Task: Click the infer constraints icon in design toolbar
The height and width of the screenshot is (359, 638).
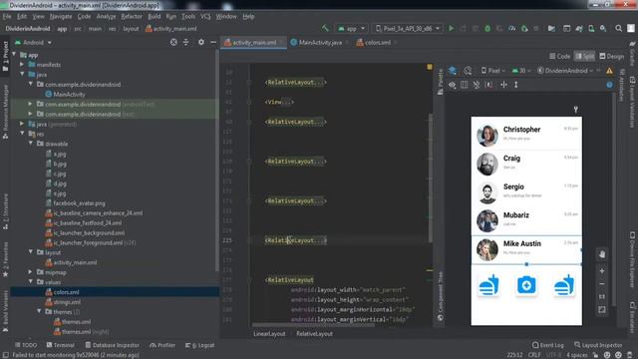Action: (489, 85)
